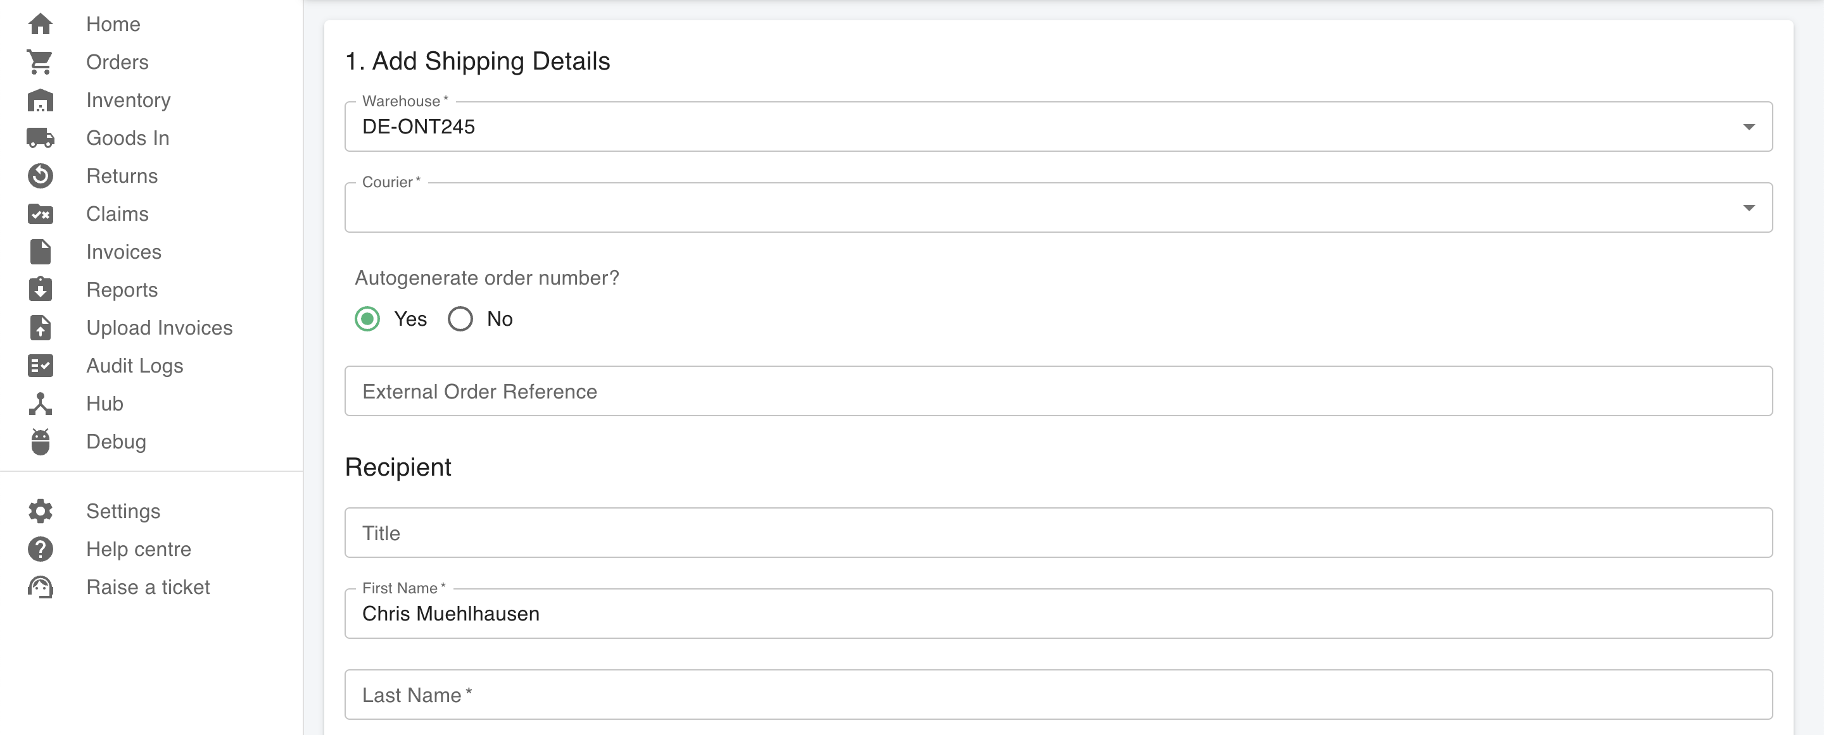Select Yes for autogenerate order number

(x=367, y=319)
